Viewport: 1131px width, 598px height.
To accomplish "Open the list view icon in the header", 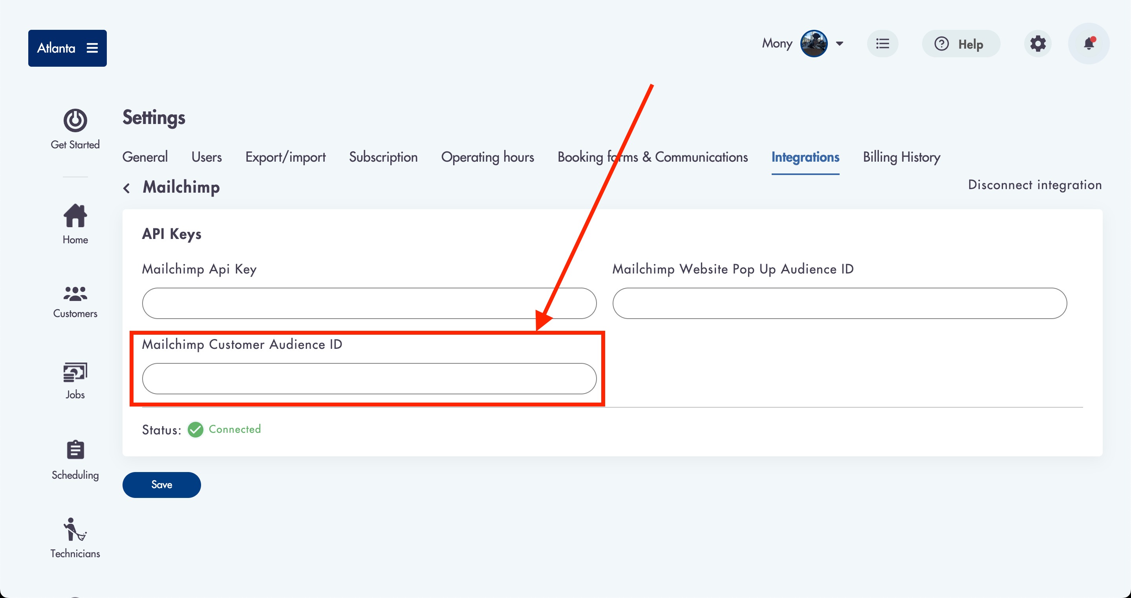I will point(882,44).
